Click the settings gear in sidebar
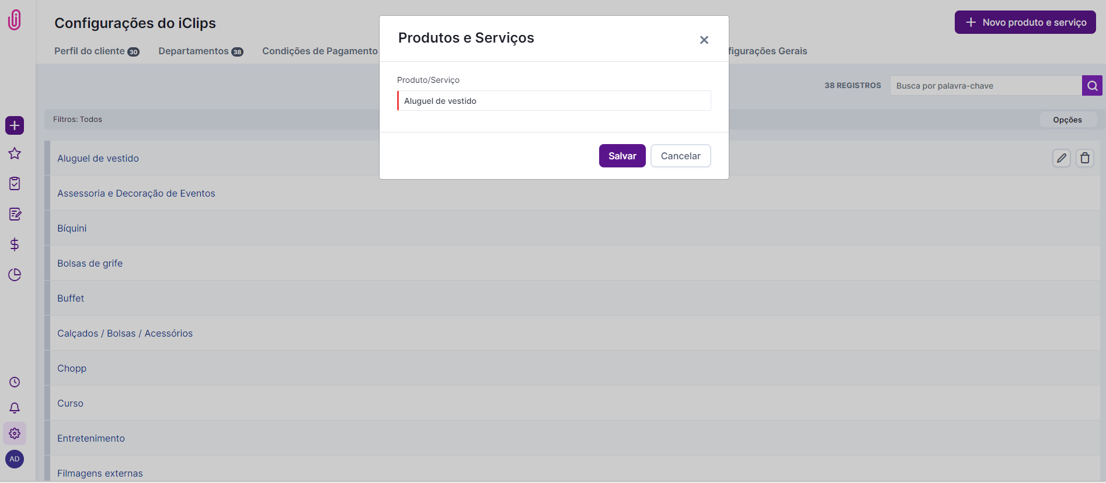The image size is (1106, 483). [x=15, y=433]
